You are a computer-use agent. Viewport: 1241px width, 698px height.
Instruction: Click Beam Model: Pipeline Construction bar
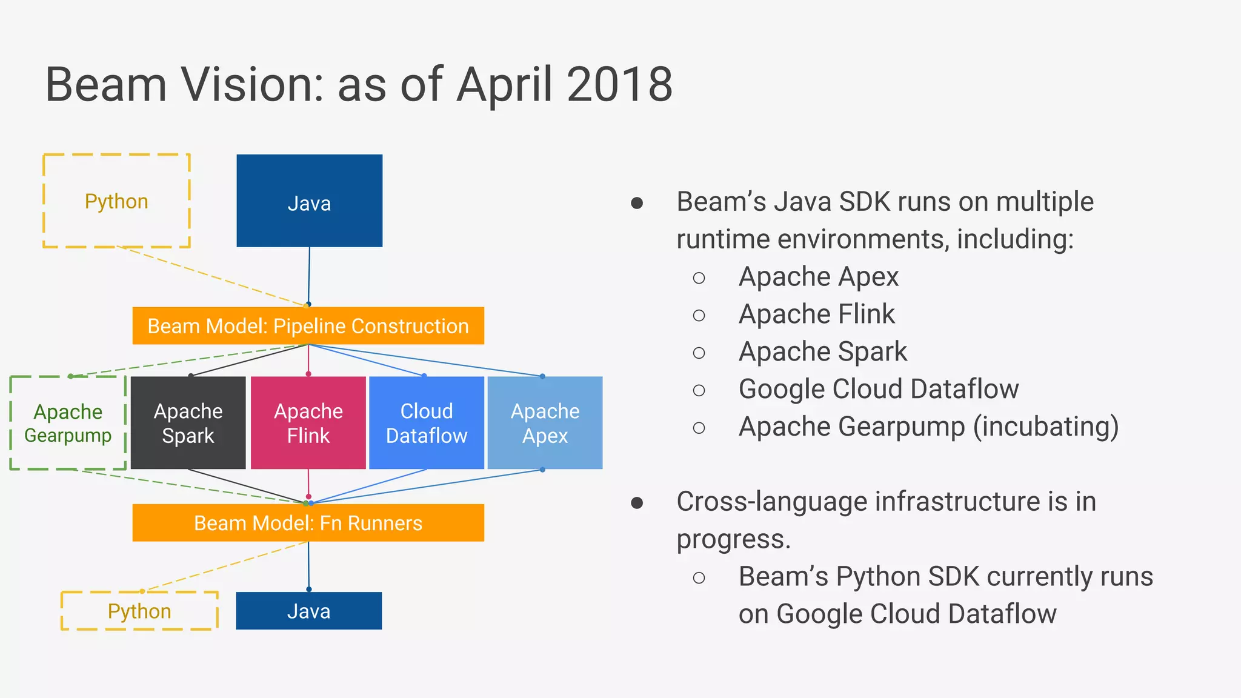pos(308,326)
